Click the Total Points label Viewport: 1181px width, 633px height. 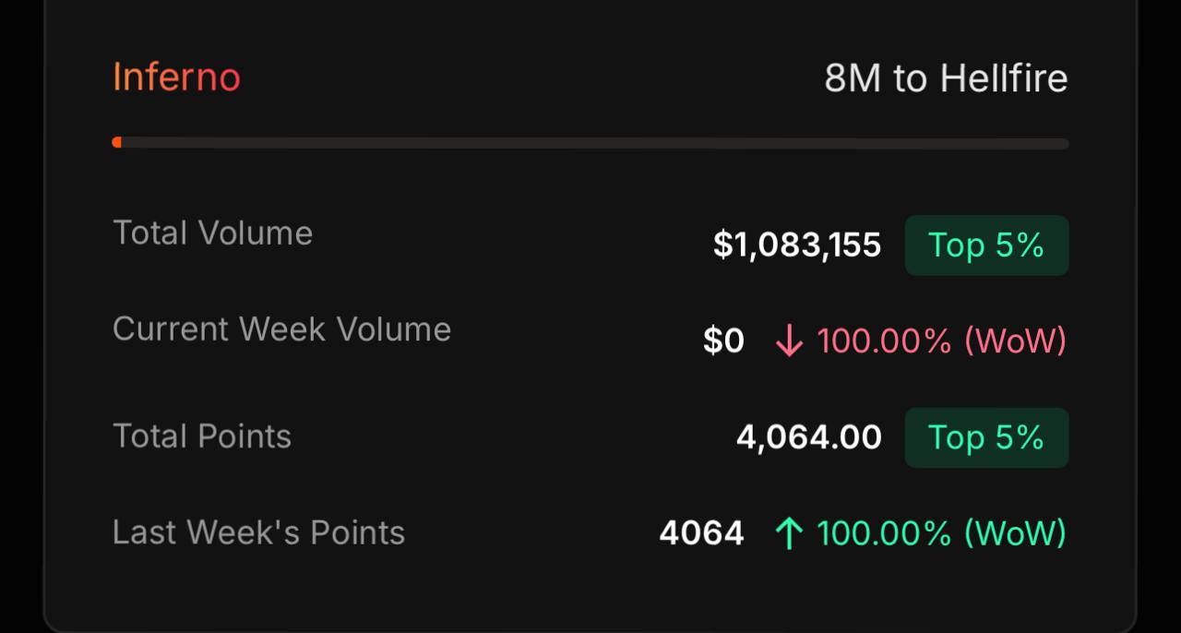click(x=202, y=436)
